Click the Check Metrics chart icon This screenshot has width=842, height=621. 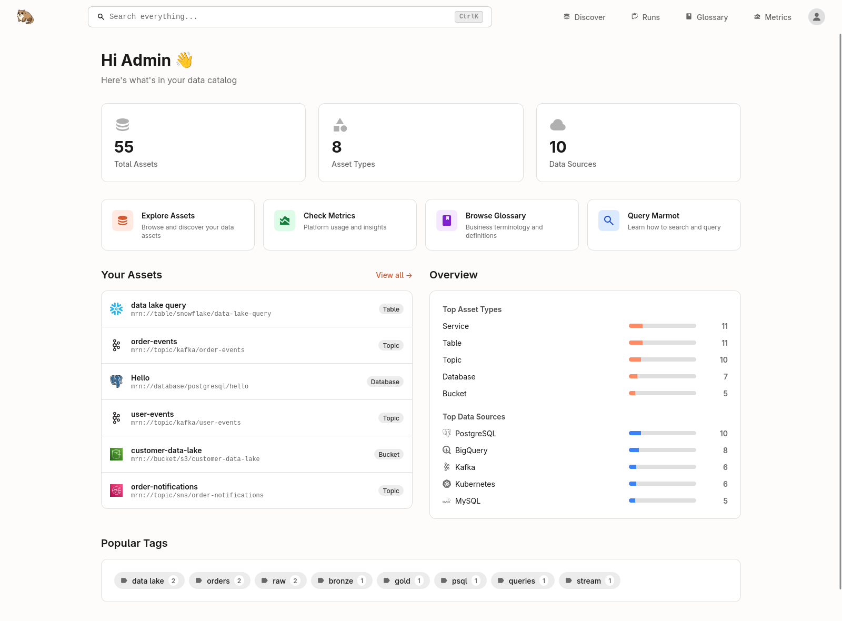[x=284, y=221]
